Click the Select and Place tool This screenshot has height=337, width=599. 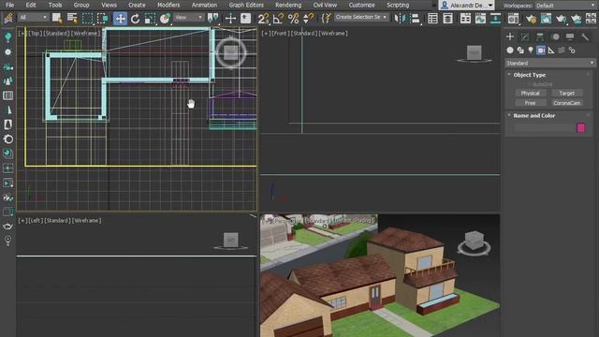(x=165, y=19)
